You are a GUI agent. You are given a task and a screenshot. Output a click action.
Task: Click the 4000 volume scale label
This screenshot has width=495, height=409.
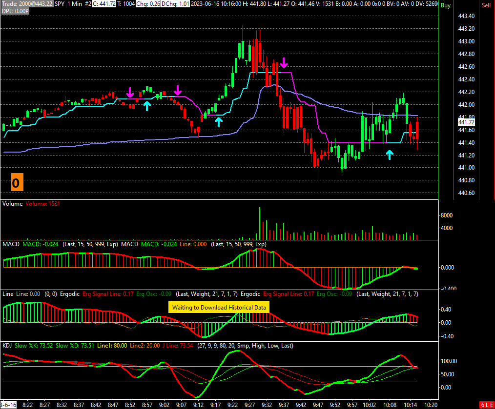coord(446,228)
